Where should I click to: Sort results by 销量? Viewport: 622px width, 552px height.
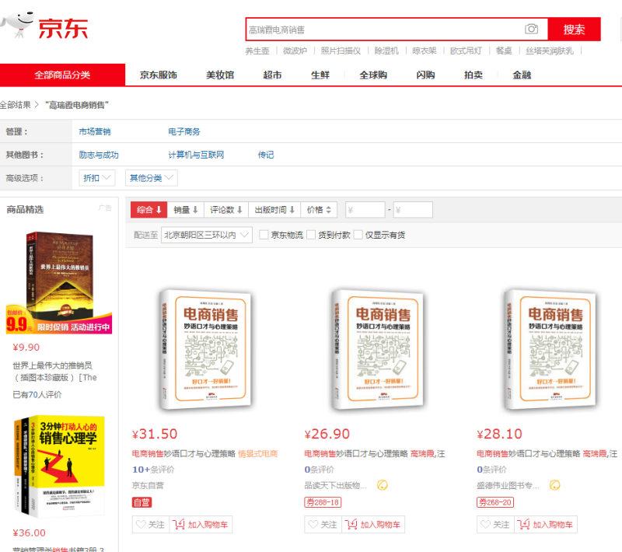coord(186,210)
